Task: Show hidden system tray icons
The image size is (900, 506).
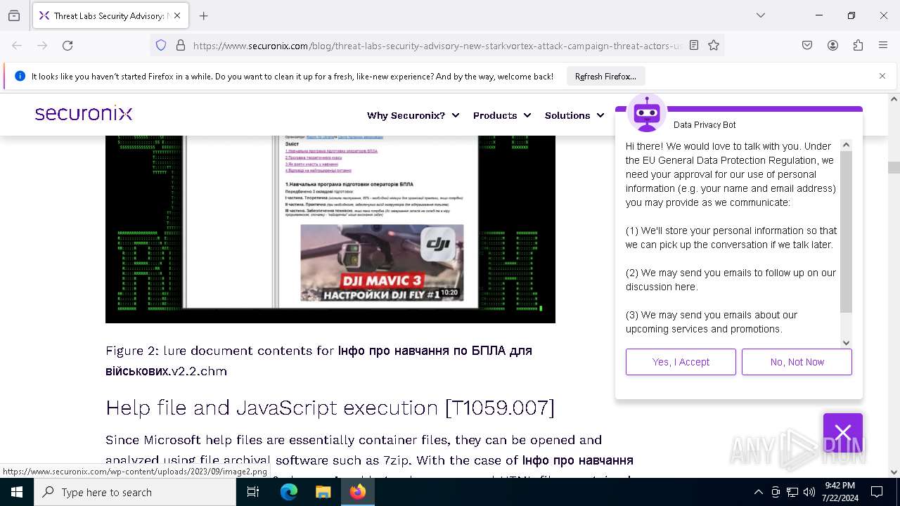Action: click(758, 492)
